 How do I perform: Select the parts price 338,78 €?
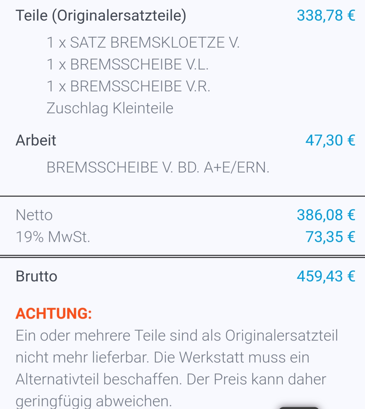coord(326,15)
